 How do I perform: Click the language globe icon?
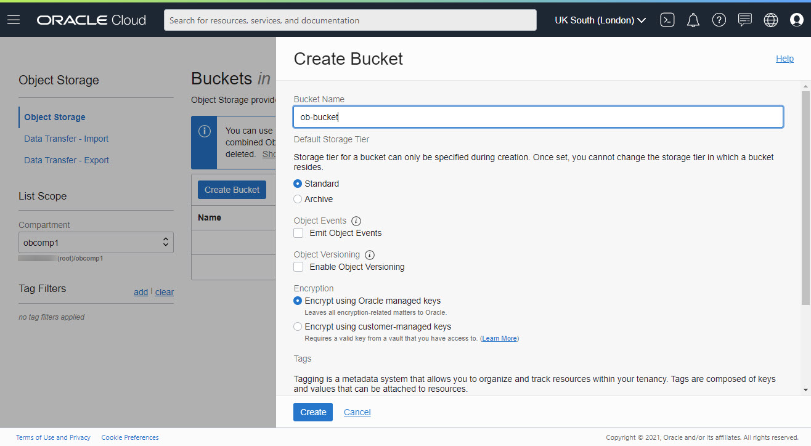[x=771, y=20]
